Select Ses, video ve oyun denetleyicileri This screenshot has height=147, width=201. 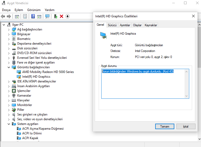pos(40,119)
